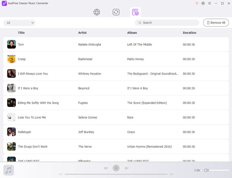
Task: Click artist name Beyoncé
Action: click(84, 88)
